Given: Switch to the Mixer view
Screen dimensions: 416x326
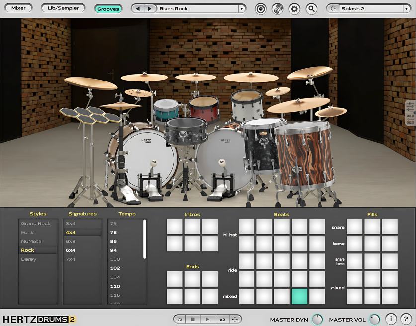Looking at the screenshot, I should [18, 8].
